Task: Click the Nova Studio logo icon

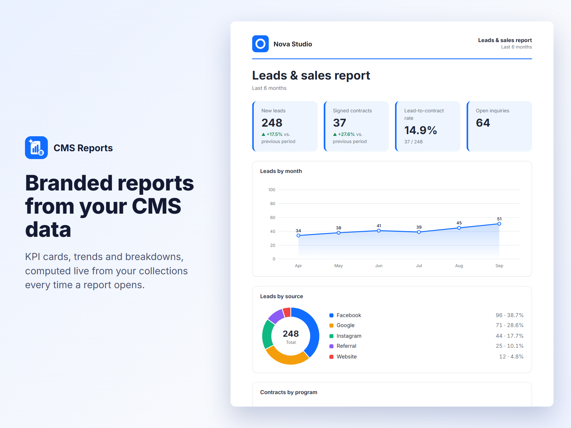Action: click(261, 44)
